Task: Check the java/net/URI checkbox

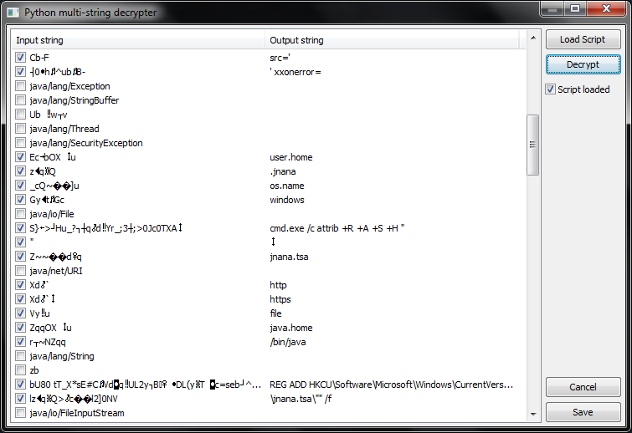Action: point(21,271)
